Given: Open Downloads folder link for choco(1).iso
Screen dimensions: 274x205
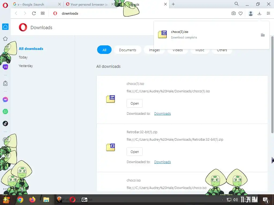Looking at the screenshot, I should 162,113.
